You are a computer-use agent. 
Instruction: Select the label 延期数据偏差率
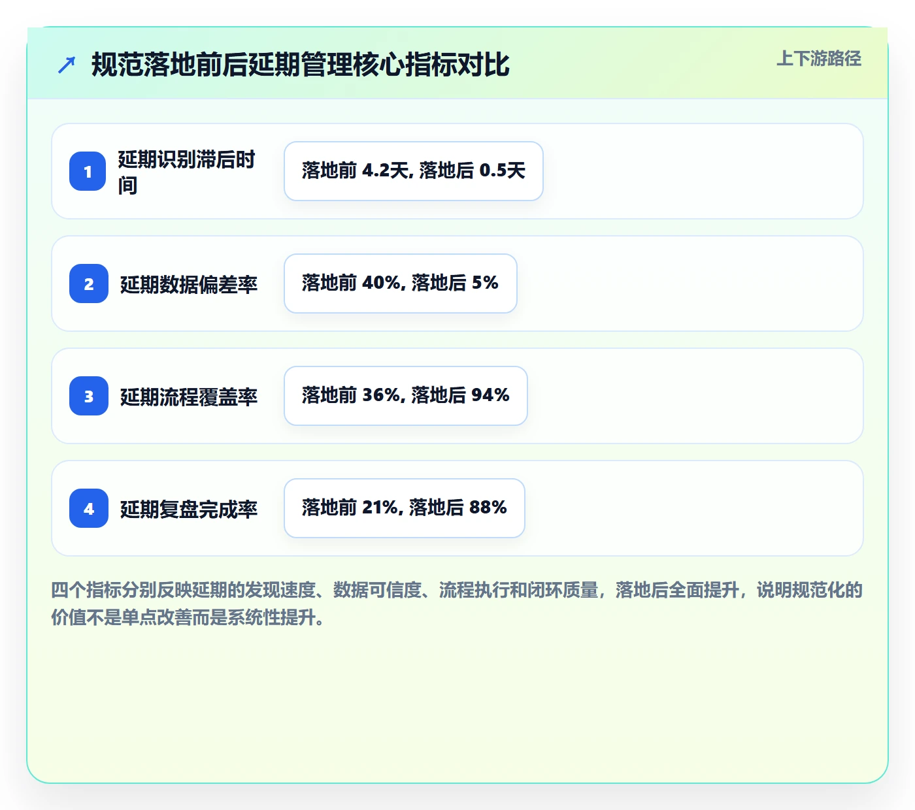click(x=189, y=284)
